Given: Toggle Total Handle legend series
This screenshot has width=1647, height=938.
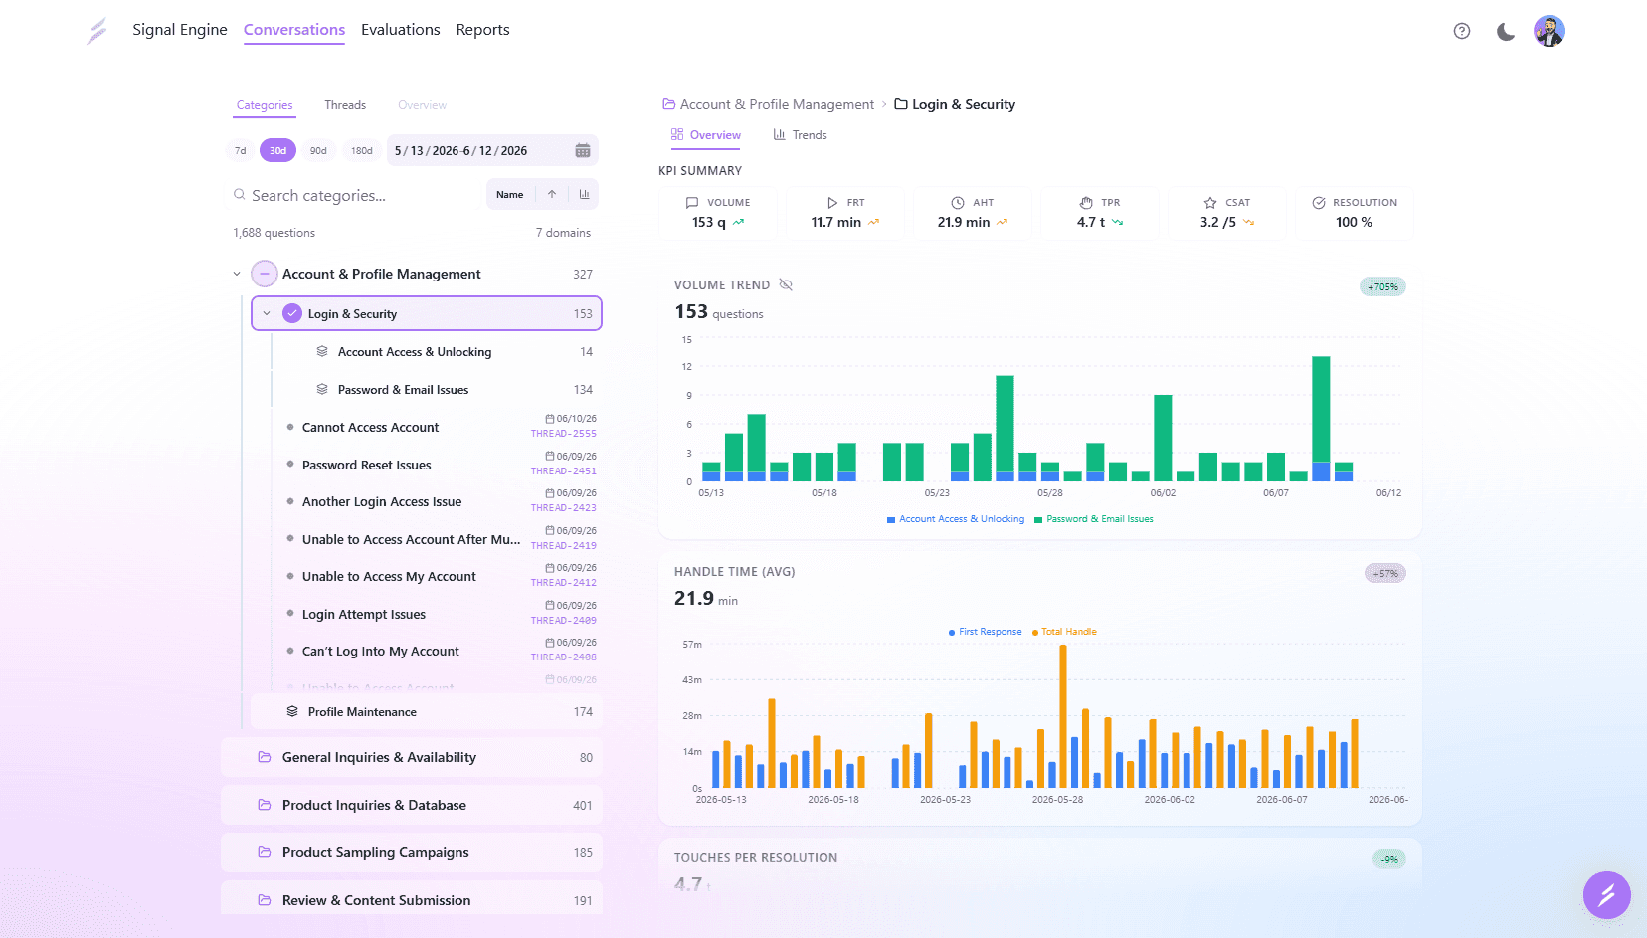Looking at the screenshot, I should (x=1064, y=632).
